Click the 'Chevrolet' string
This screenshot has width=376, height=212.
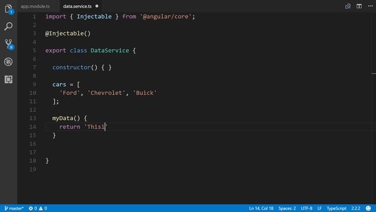click(106, 93)
